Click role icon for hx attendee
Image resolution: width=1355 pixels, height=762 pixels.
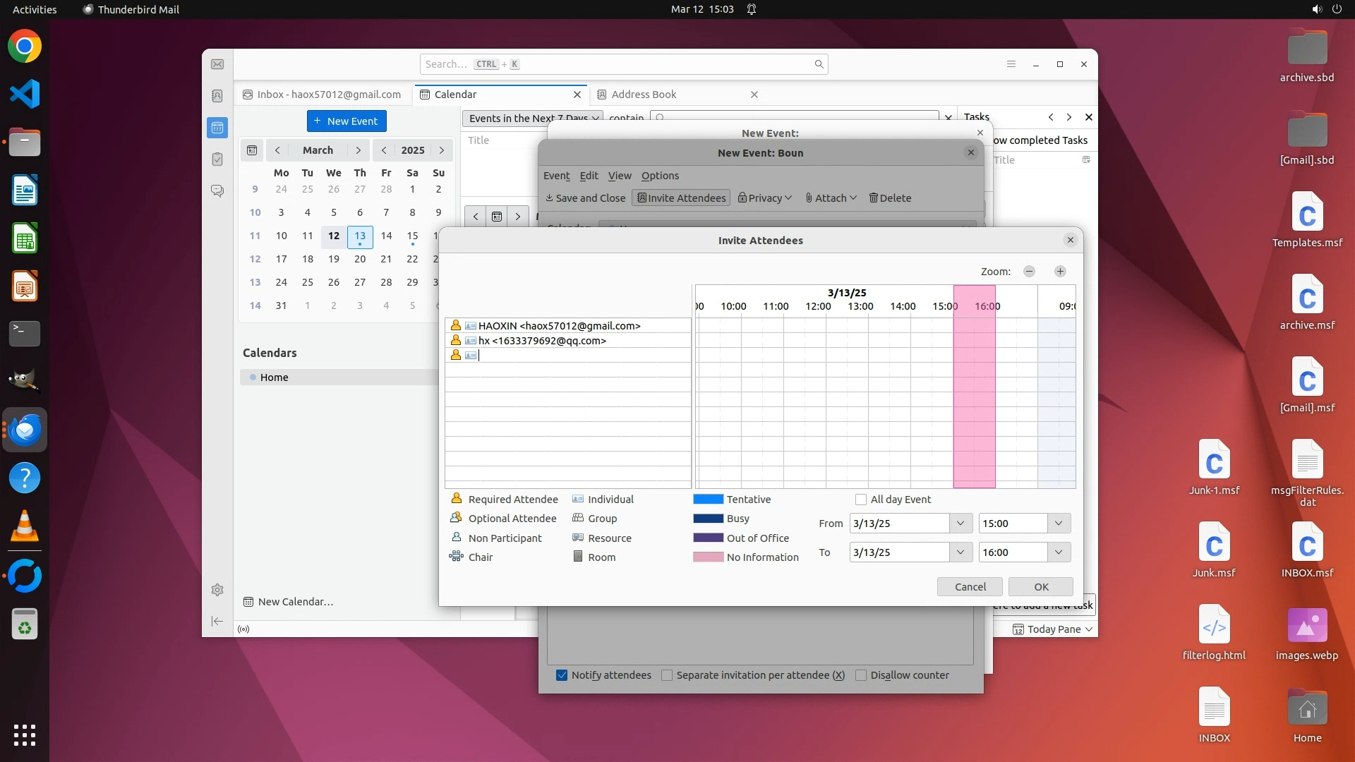[x=456, y=341]
